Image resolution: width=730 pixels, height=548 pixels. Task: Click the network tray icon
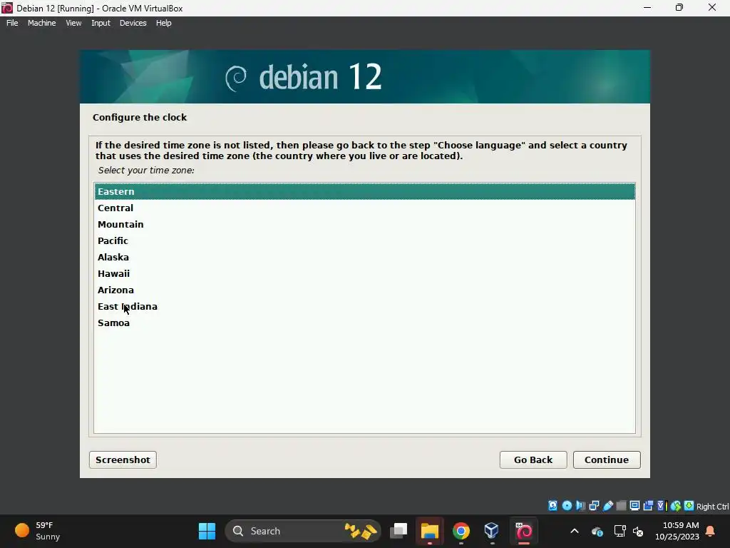620,531
